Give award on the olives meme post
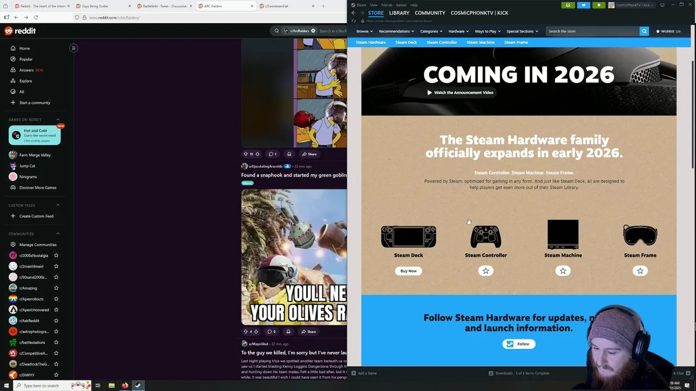696x391 pixels. click(288, 331)
